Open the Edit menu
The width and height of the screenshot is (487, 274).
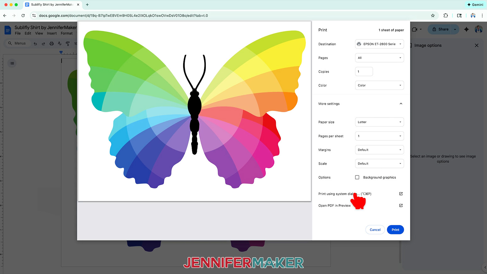pos(28,33)
